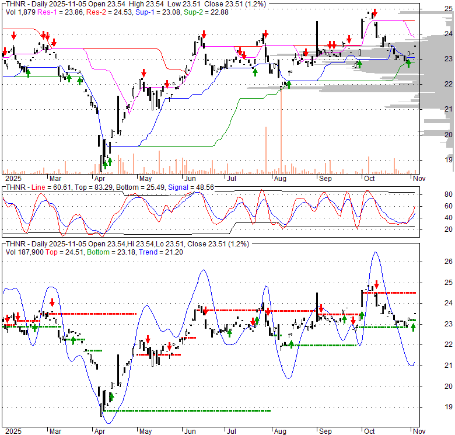Click the Vol 187,900 label in bottom panel
Viewport: 455px width, 435px height.
(x=25, y=252)
